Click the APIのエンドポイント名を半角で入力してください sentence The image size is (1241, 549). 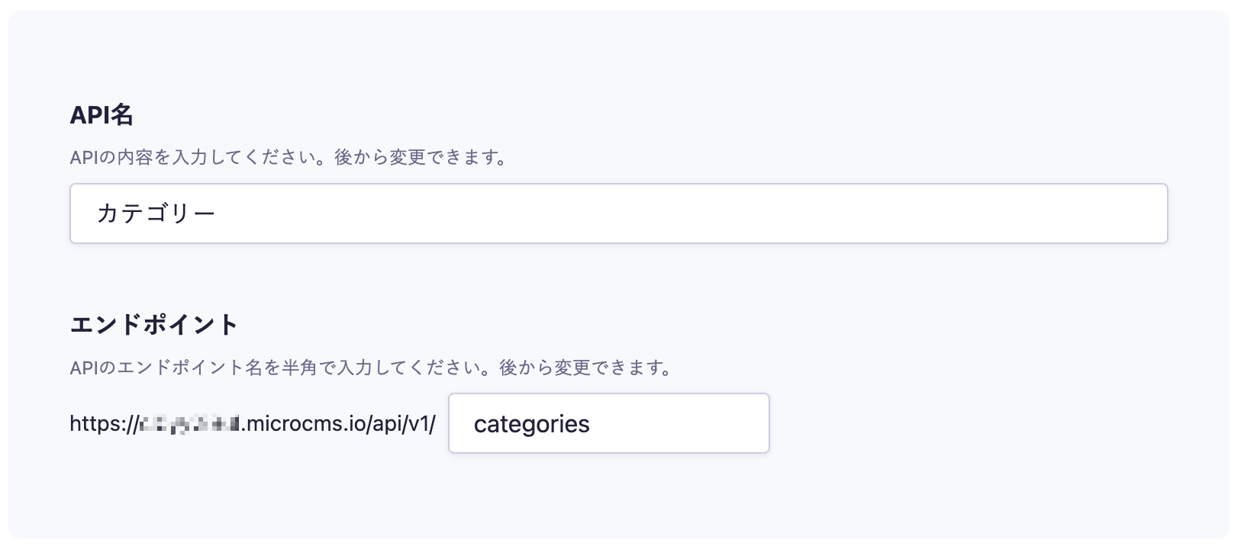pyautogui.click(x=284, y=368)
